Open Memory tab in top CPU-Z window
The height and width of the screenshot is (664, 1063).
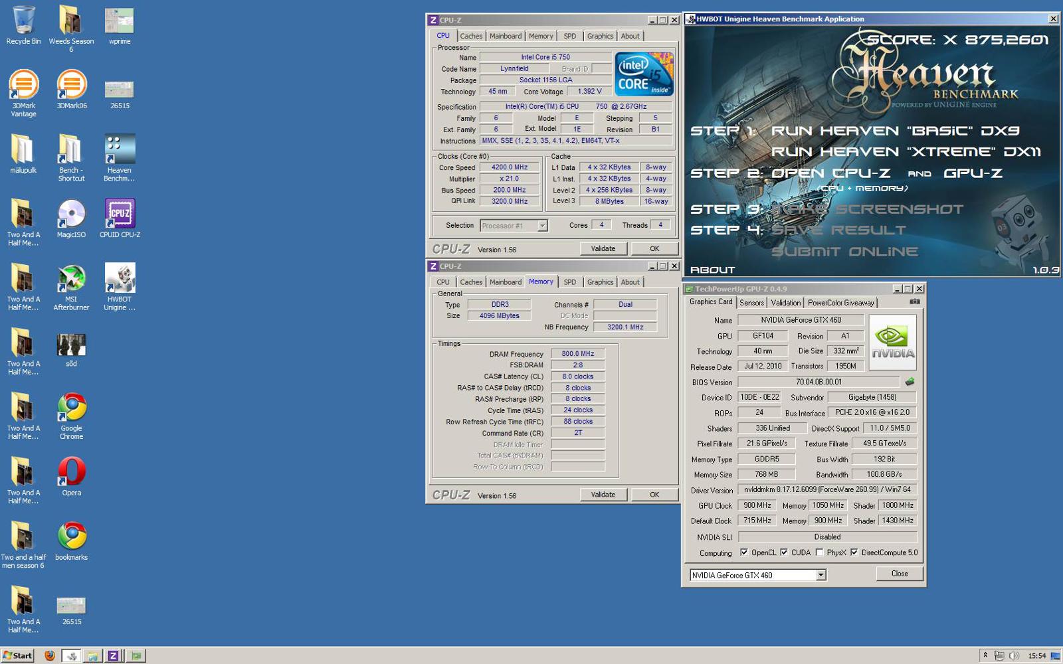[541, 37]
